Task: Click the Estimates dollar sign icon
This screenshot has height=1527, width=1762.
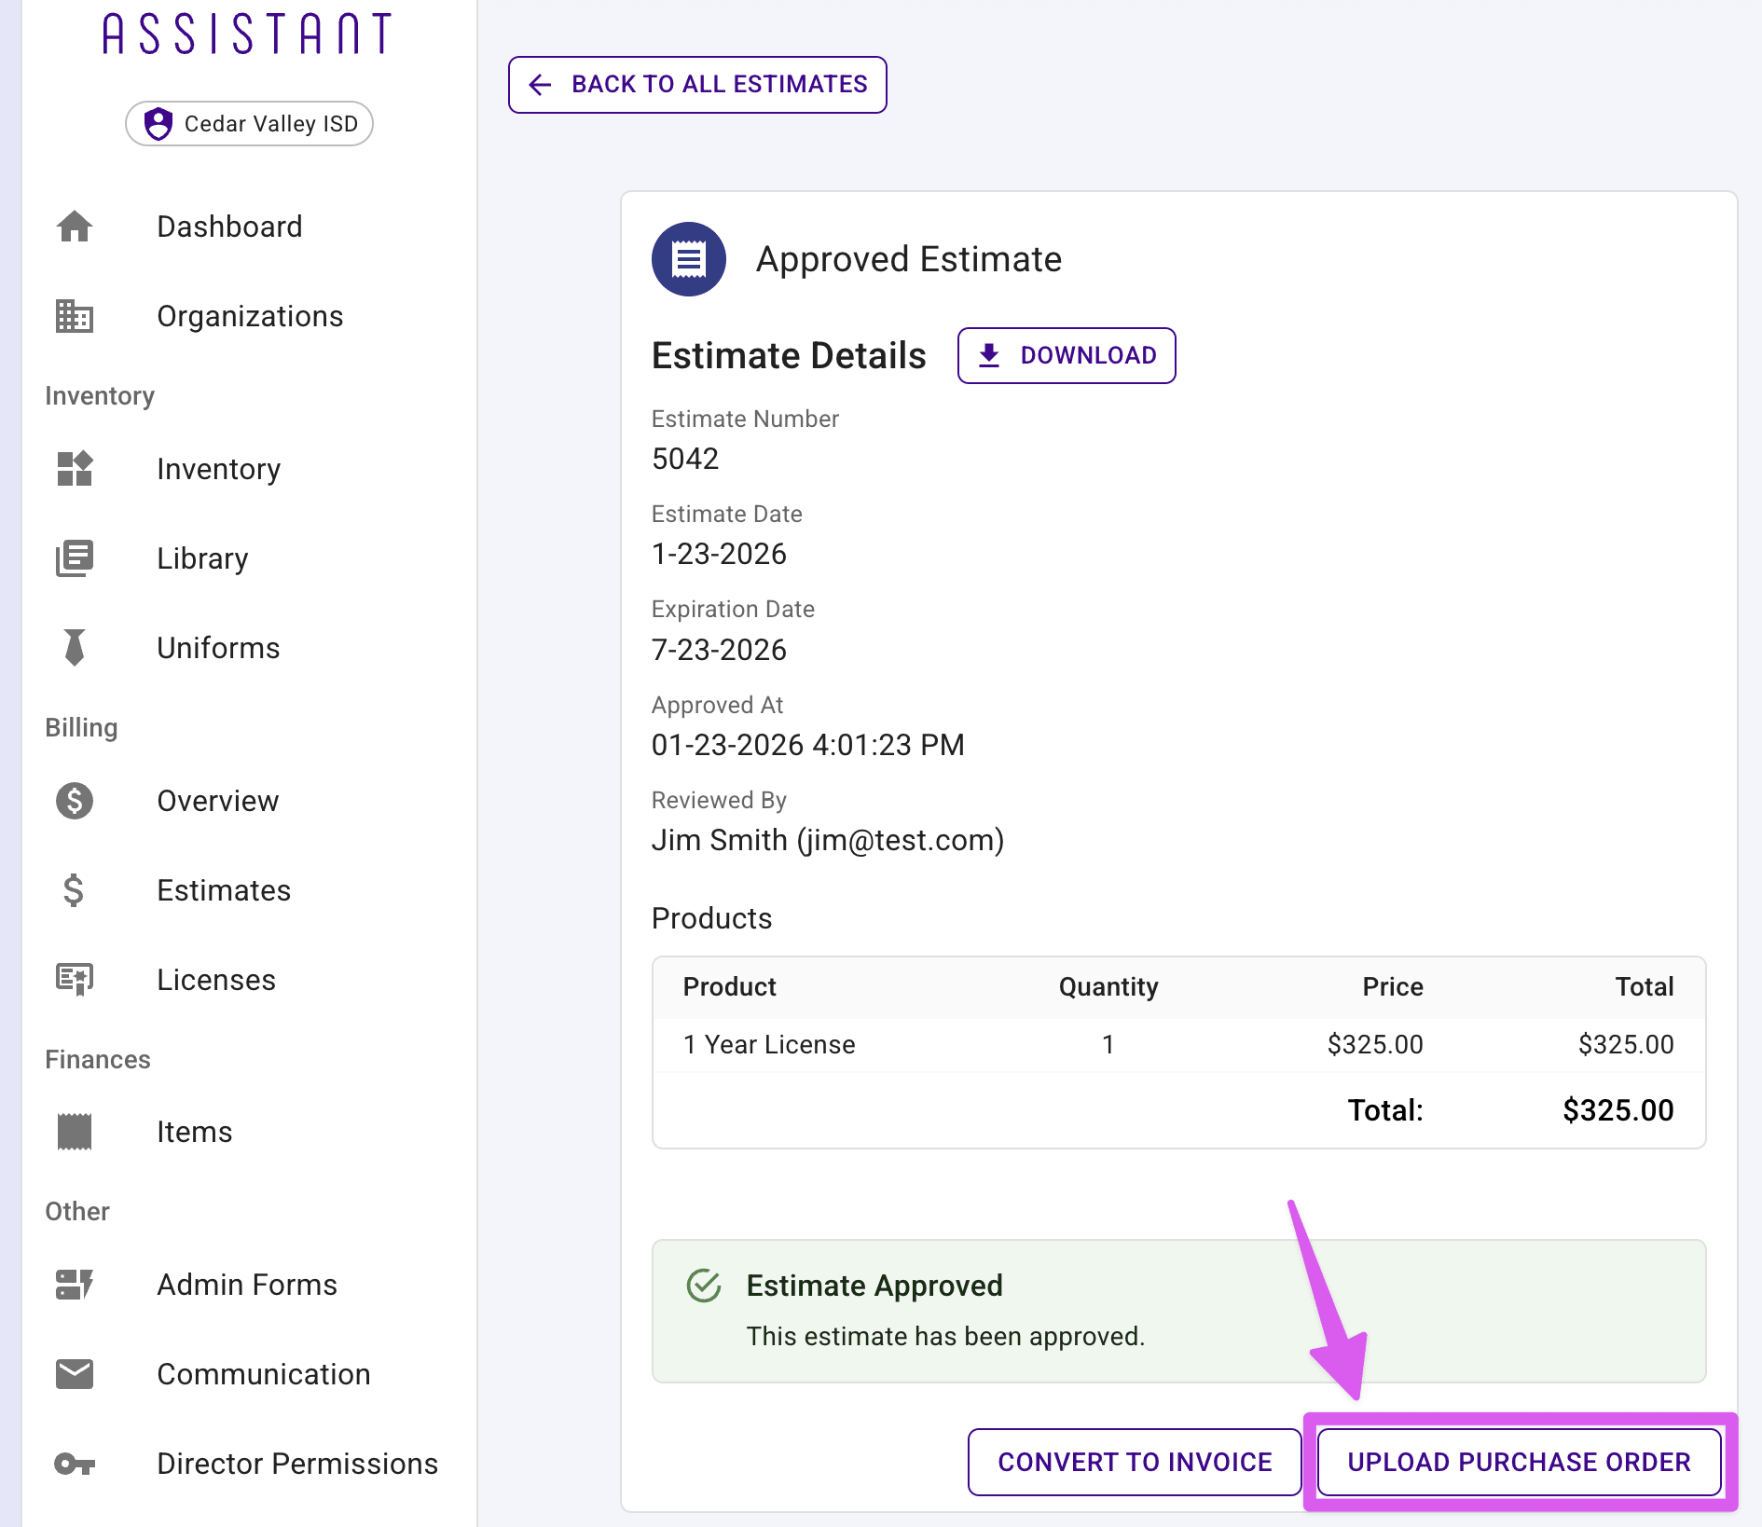Action: [75, 890]
